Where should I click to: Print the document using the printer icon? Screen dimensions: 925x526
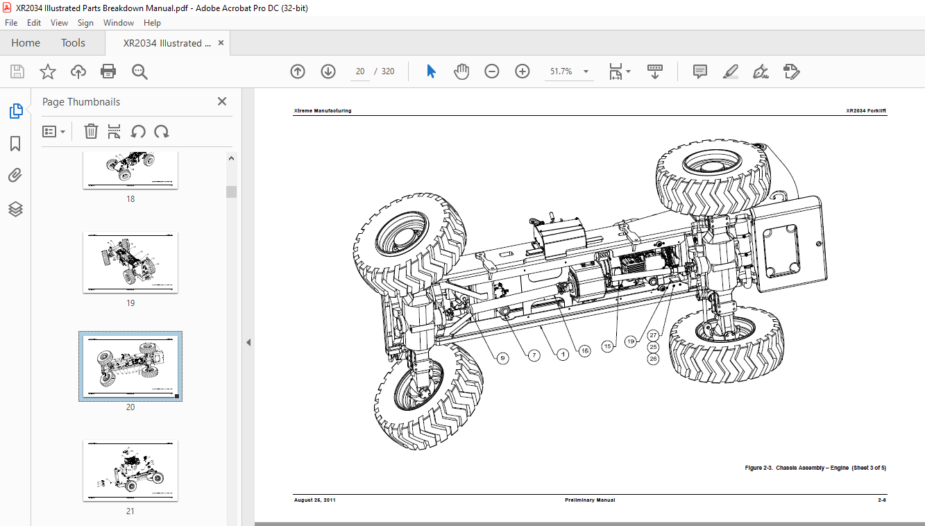(x=108, y=71)
